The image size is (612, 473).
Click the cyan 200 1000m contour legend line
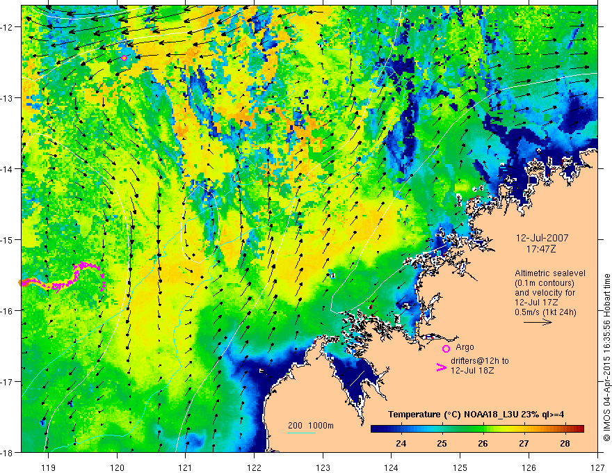point(302,433)
